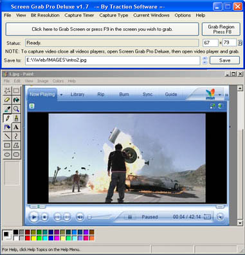
Task: Click the Status field showing Ready
Action: tap(112, 43)
